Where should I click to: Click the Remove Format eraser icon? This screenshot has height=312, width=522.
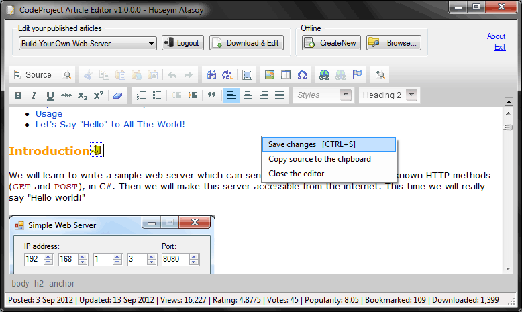(x=117, y=95)
